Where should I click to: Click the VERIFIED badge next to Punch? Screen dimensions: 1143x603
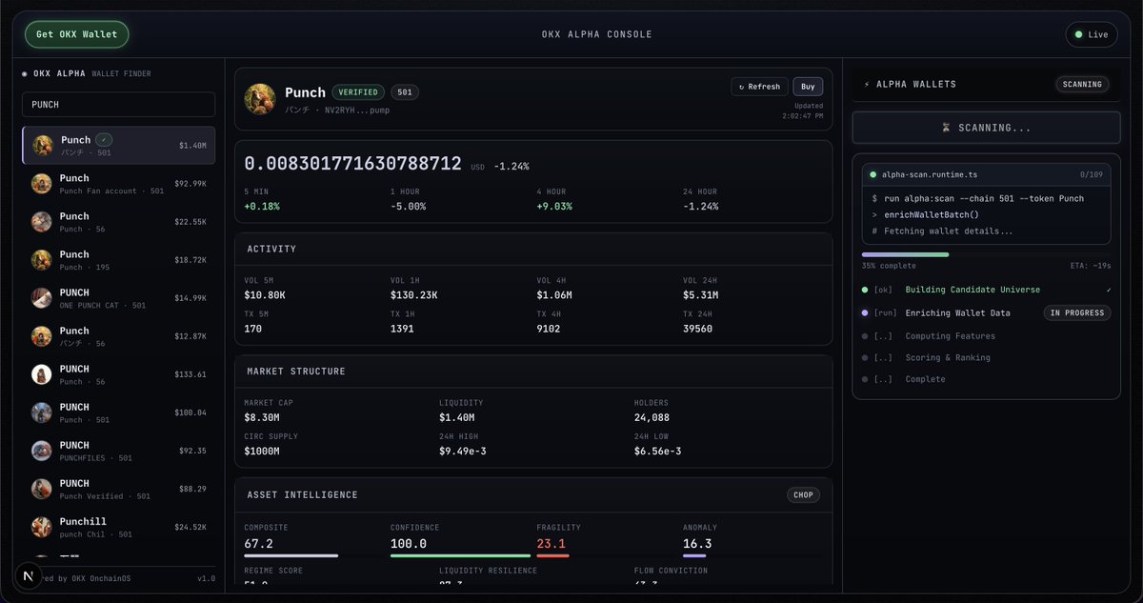click(x=359, y=92)
